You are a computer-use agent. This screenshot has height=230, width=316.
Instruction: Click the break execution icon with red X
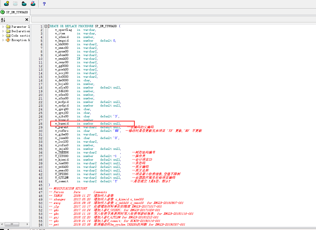point(33,4)
